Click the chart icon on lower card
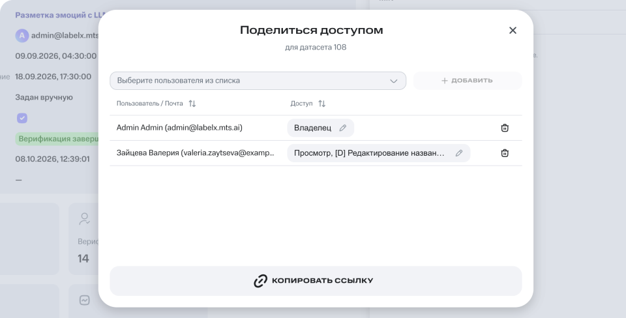Image resolution: width=626 pixels, height=318 pixels. (x=85, y=300)
